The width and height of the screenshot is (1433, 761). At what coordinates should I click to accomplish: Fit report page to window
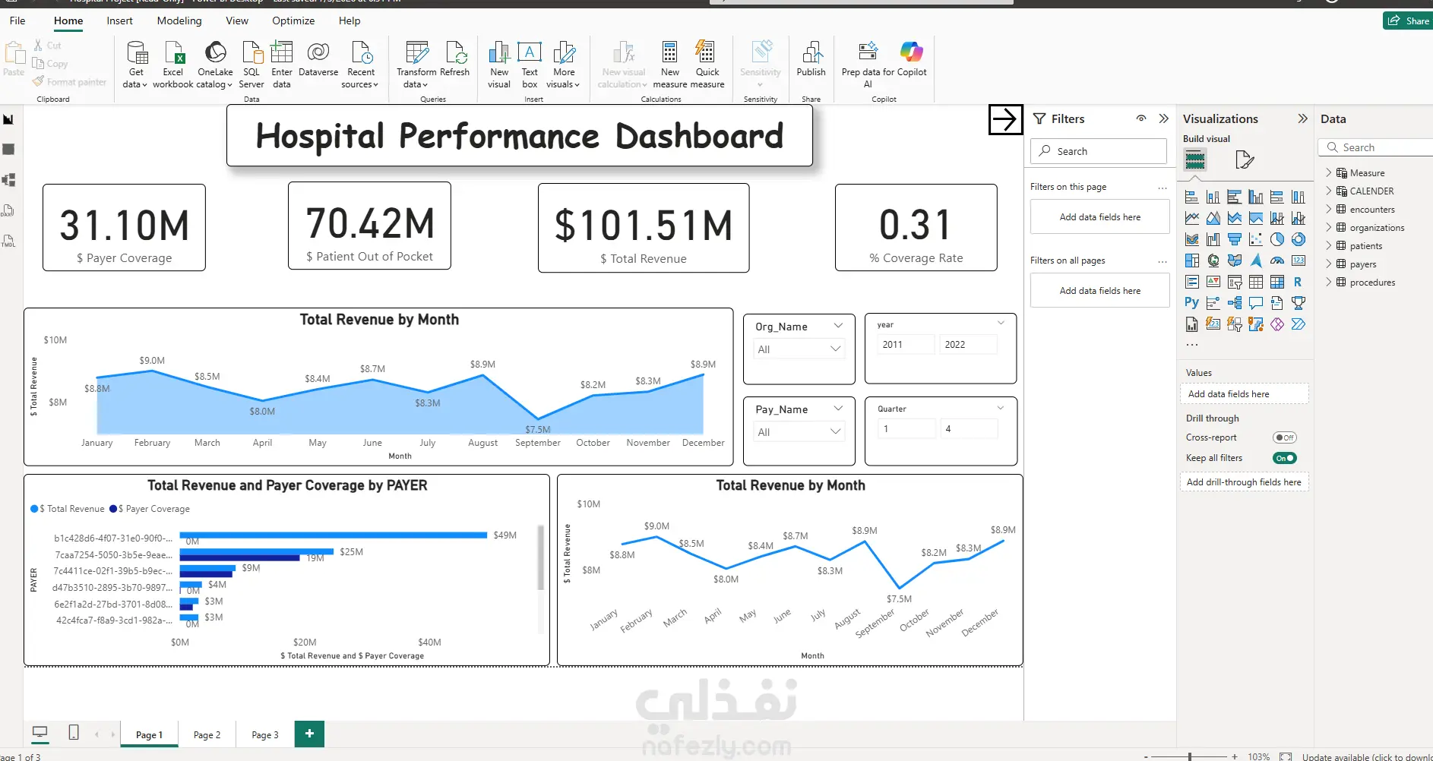[x=1286, y=756]
